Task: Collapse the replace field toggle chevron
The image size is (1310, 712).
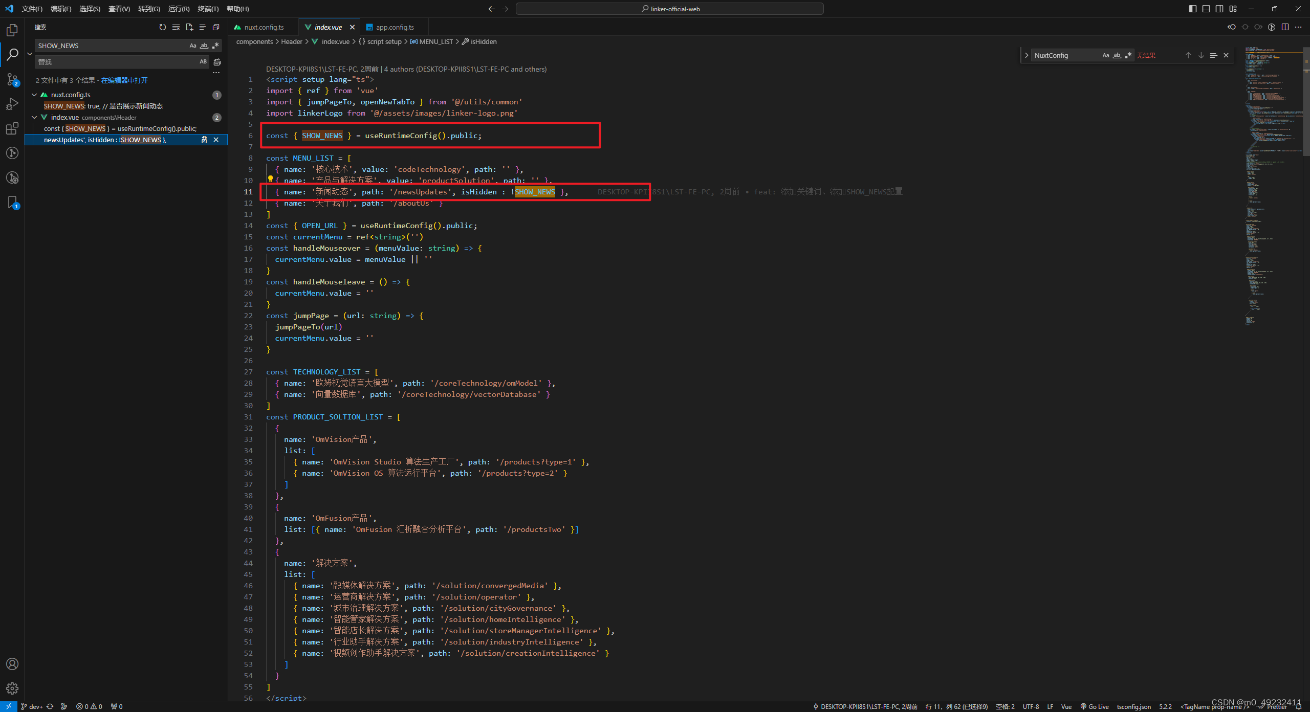Action: point(30,54)
